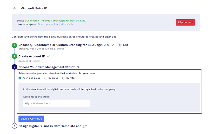Click the Disconnect button

click(x=185, y=23)
